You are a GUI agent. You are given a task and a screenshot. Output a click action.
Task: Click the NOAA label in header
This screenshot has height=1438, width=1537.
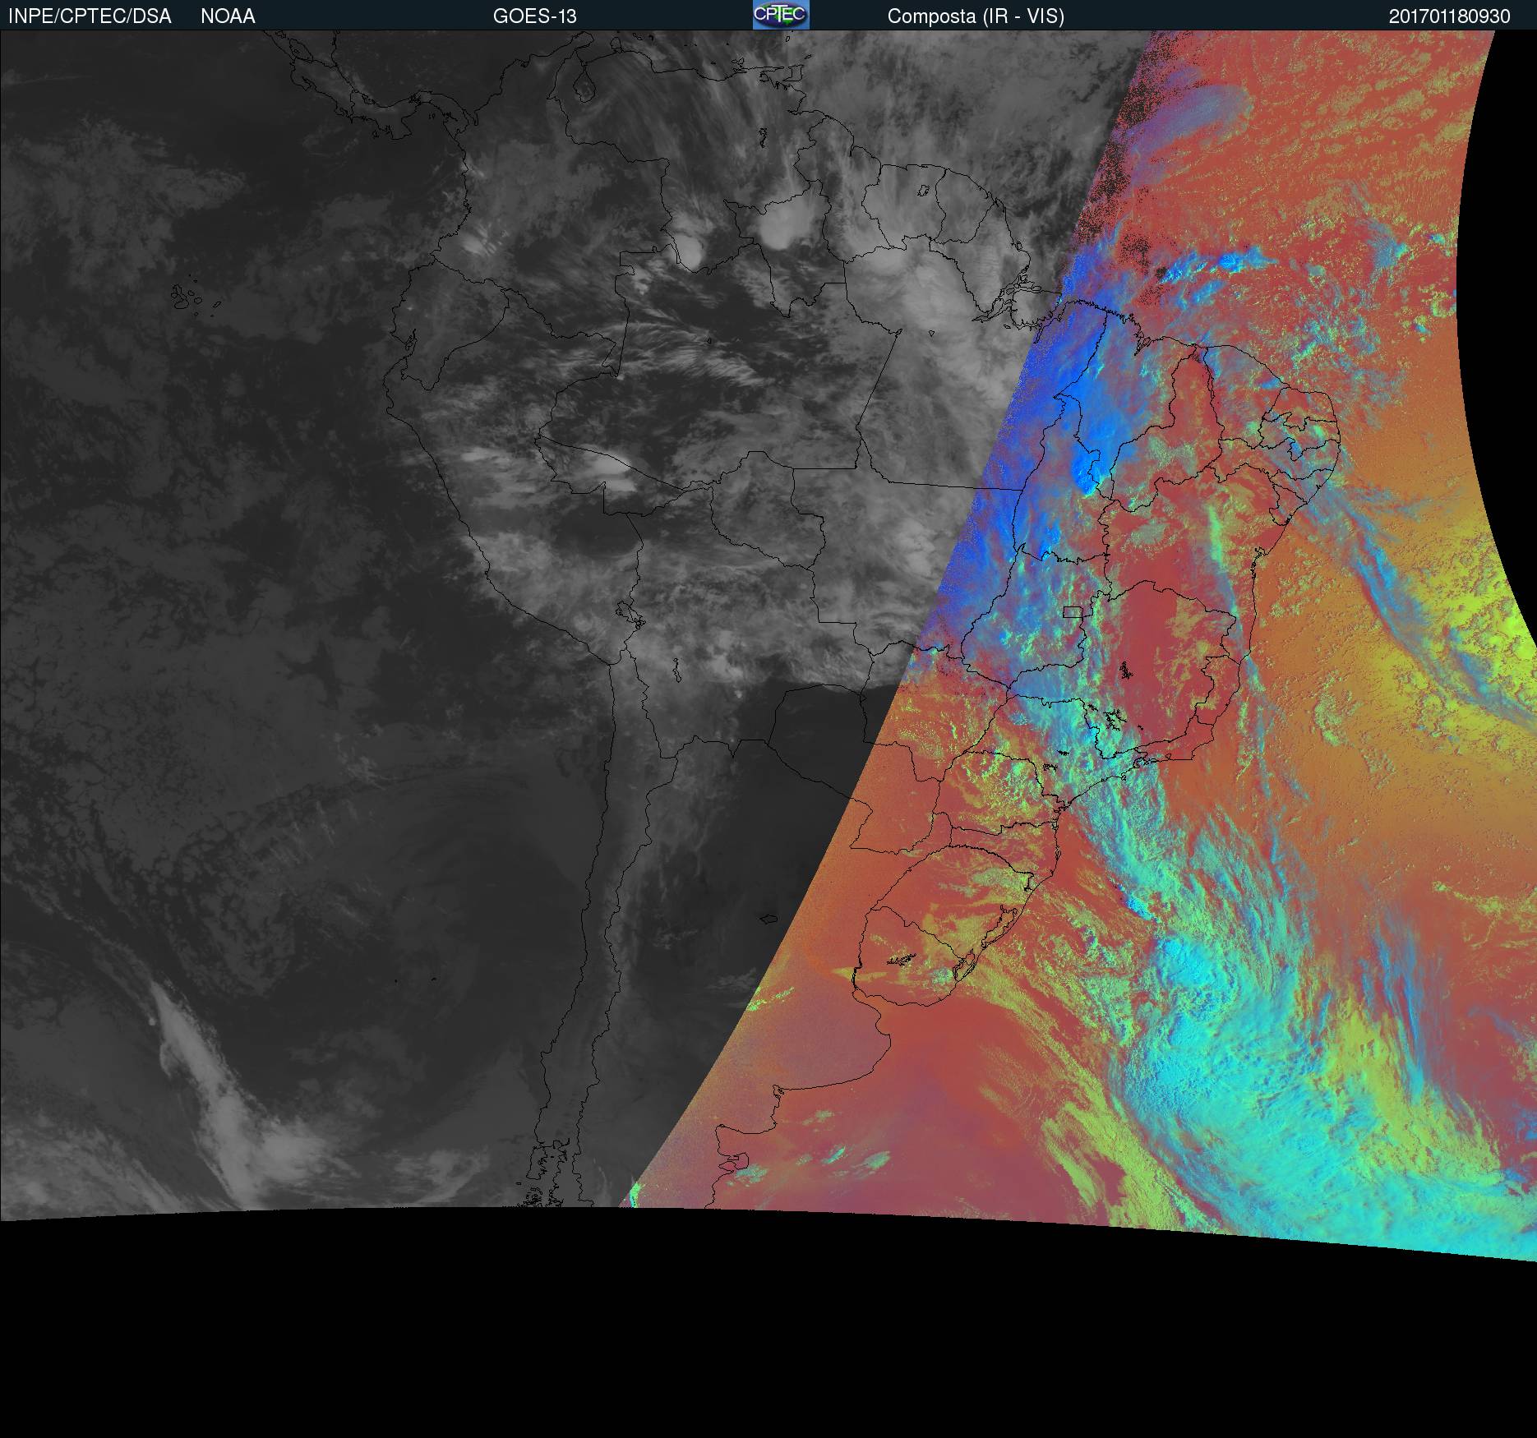(228, 16)
